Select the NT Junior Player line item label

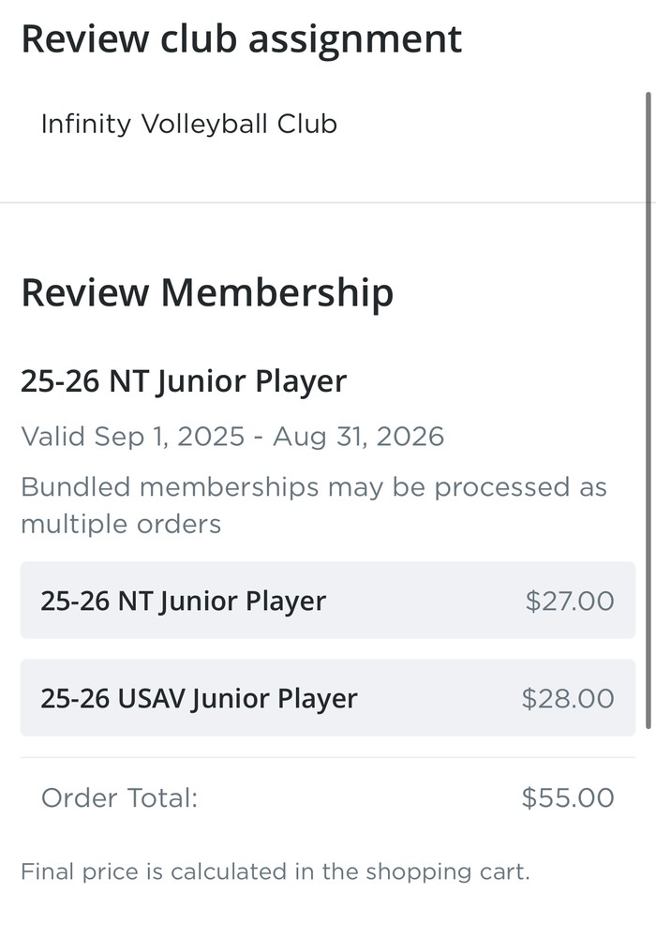point(183,601)
